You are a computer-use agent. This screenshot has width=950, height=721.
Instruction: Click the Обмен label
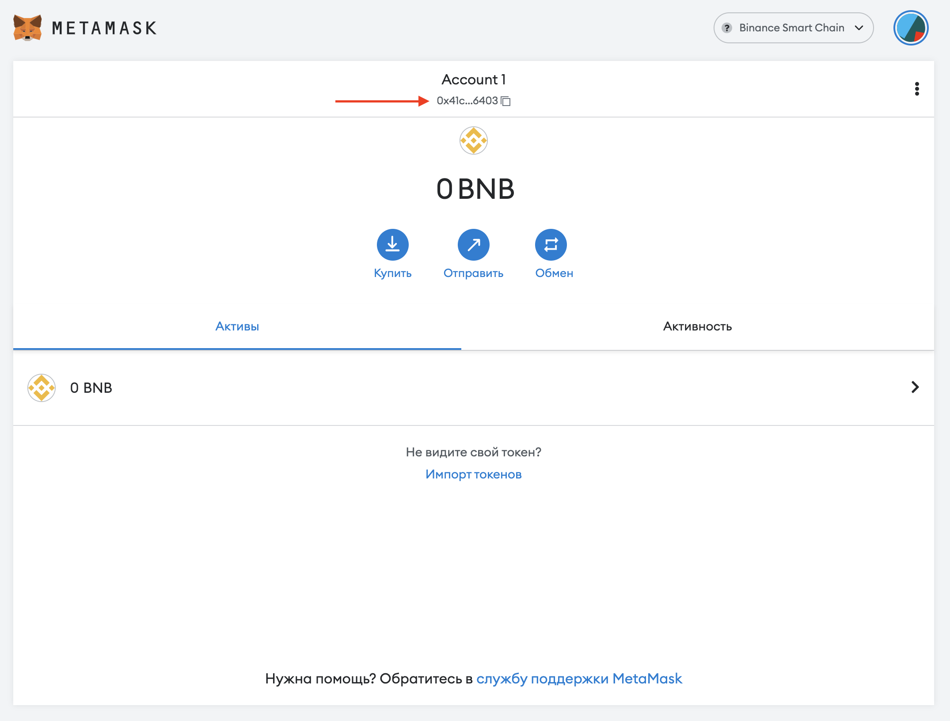click(x=554, y=273)
